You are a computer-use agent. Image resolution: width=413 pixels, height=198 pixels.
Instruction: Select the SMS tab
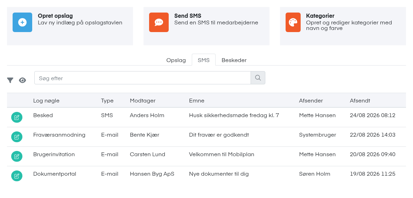click(204, 60)
